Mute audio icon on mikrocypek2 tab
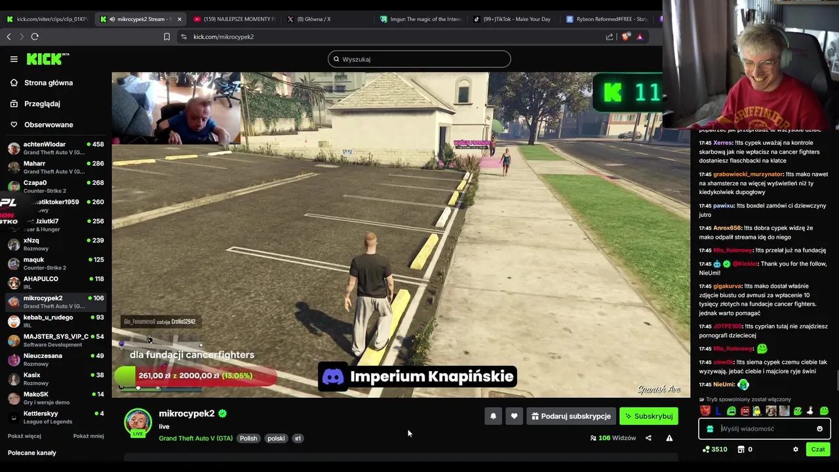Screen dimensions: 839x472 [x=113, y=19]
